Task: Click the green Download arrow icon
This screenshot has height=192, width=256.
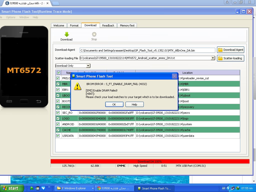Action: (66, 34)
